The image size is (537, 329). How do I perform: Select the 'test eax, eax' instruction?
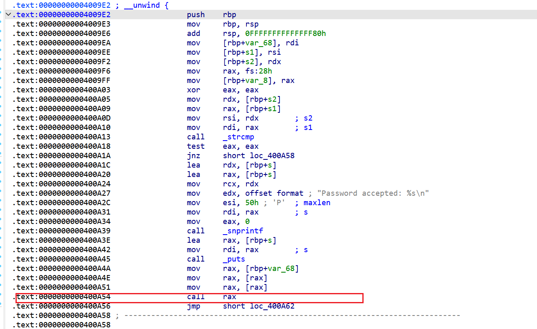point(222,146)
